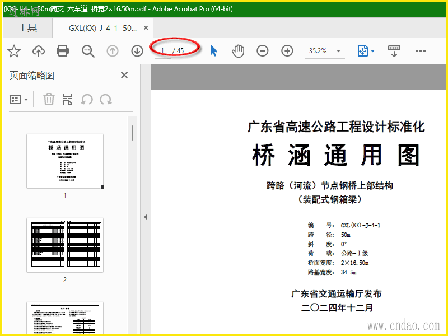Click the zoom in plus icon

(x=287, y=51)
